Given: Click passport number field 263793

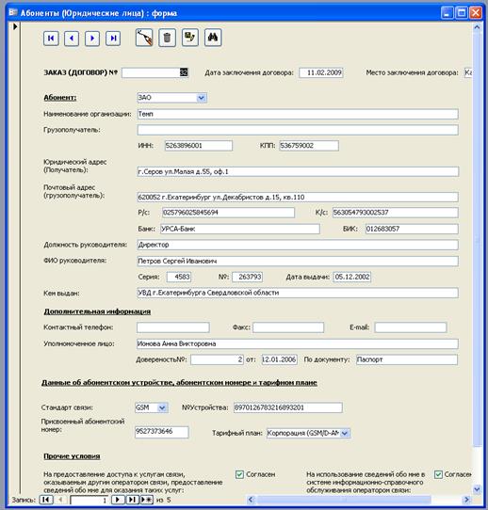Looking at the screenshot, I should (248, 278).
